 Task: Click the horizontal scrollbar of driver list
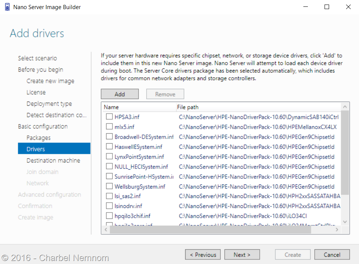tap(210, 230)
